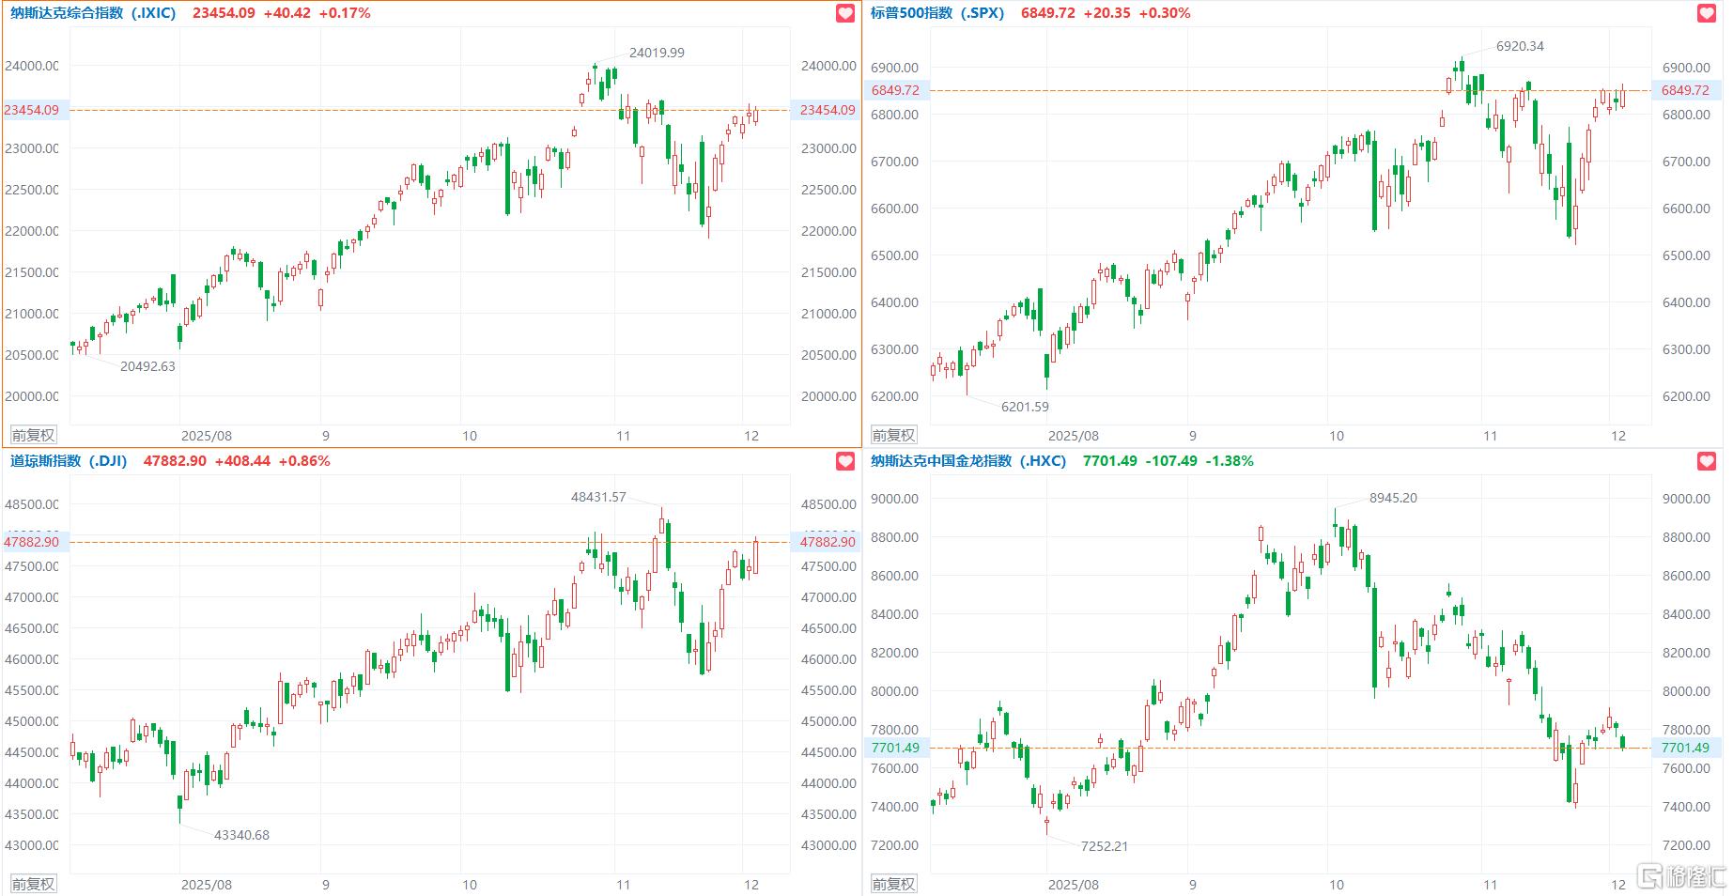Image resolution: width=1733 pixels, height=896 pixels.
Task: Open the 前复权 dropdown on the Nasdaq Composite chart
Action: pyautogui.click(x=33, y=435)
